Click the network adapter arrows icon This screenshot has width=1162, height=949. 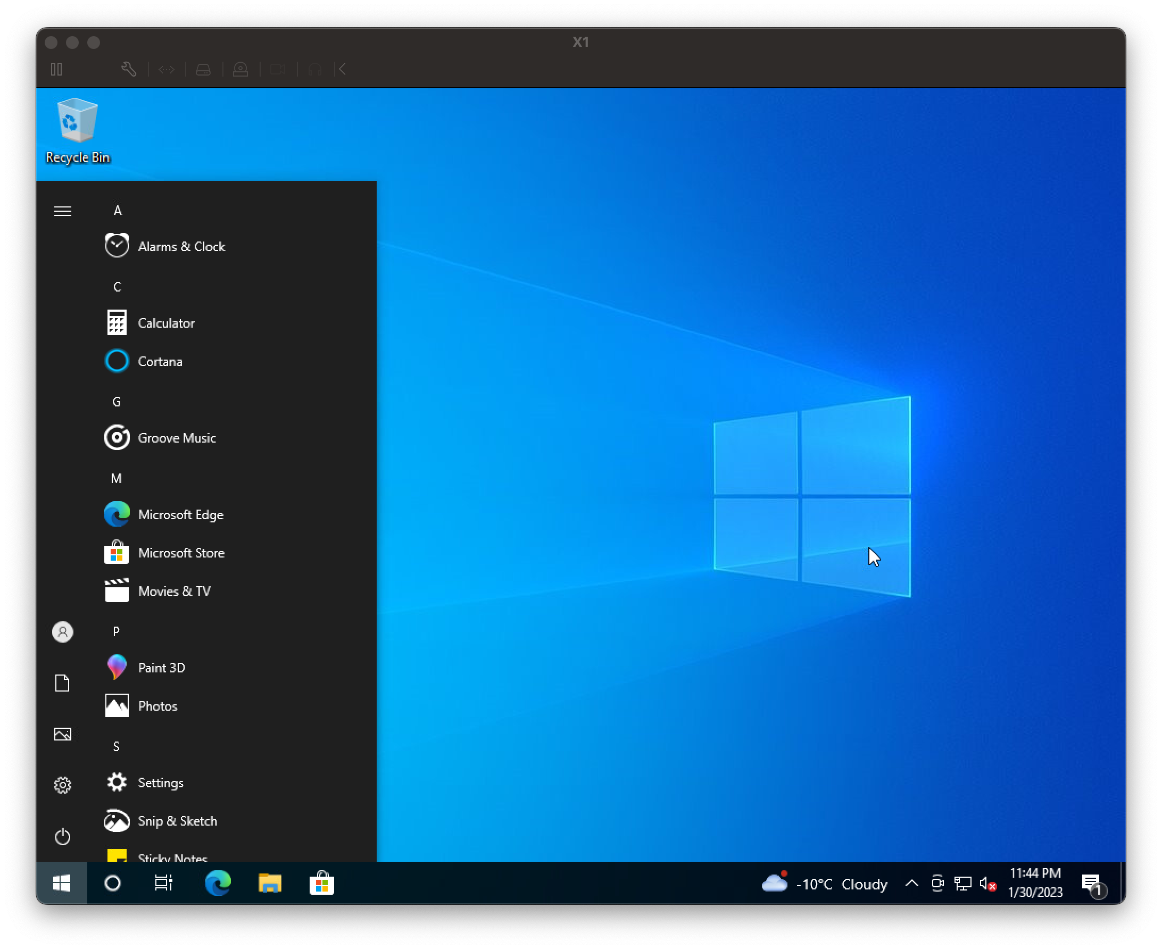click(x=166, y=70)
